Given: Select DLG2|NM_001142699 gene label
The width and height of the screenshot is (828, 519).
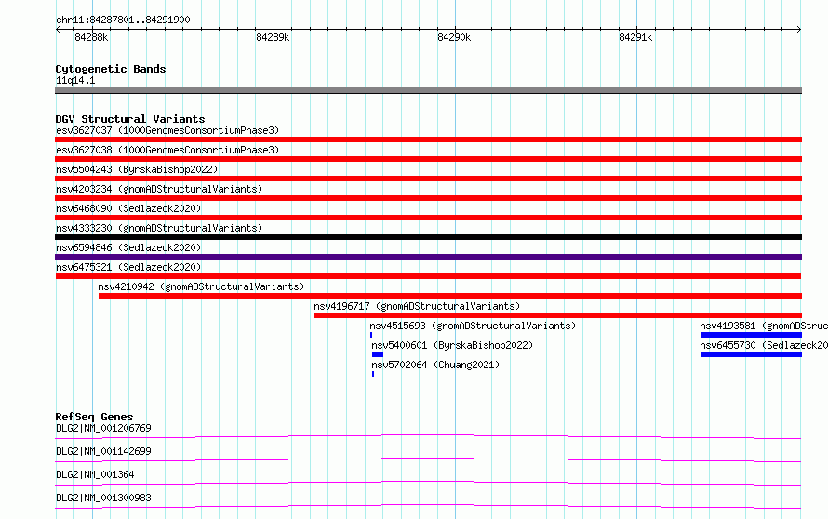Looking at the screenshot, I should pyautogui.click(x=103, y=451).
